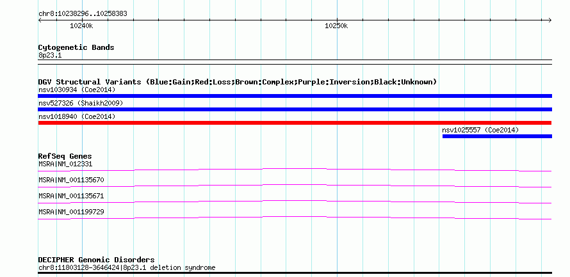Image resolution: width=570 pixels, height=277 pixels.
Task: Select the DECIPHER Genomic Disorders track title
Action: (96, 260)
